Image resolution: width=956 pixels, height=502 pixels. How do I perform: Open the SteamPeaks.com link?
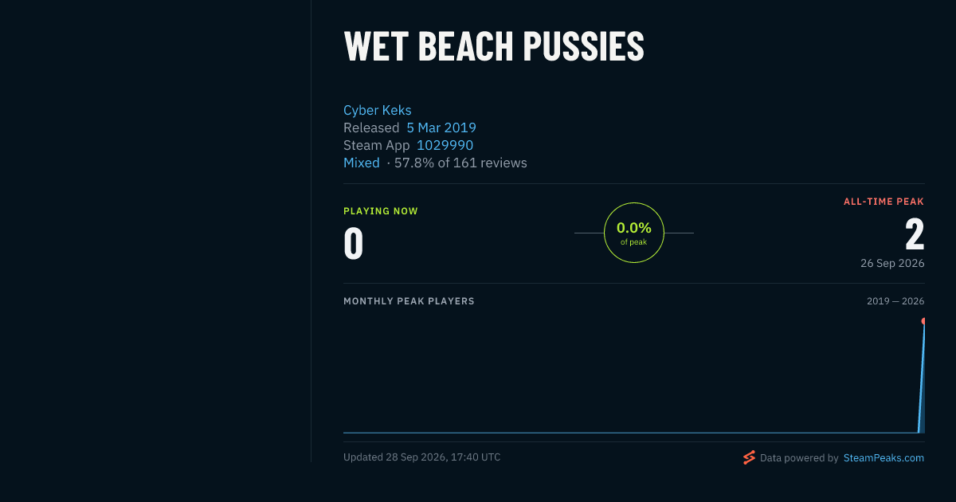pos(884,458)
